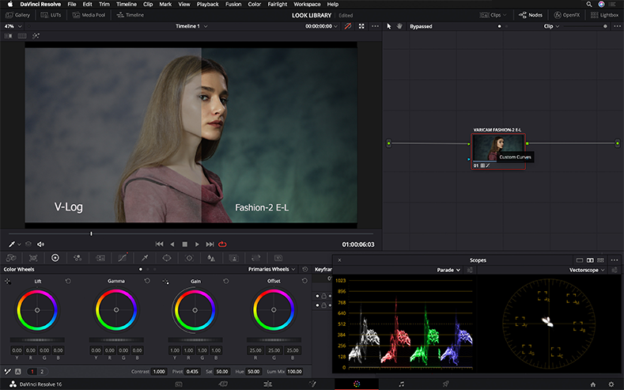Go to the Media page
The width and height of the screenshot is (624, 390).
pos(179,384)
